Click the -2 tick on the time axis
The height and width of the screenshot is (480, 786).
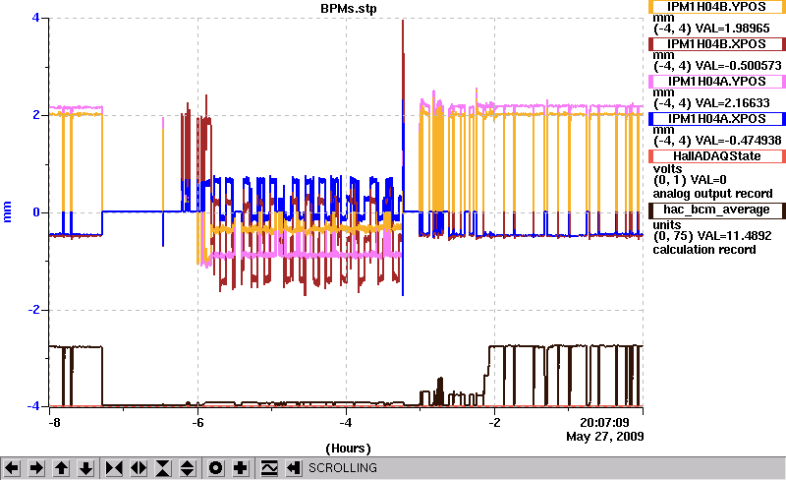[495, 423]
